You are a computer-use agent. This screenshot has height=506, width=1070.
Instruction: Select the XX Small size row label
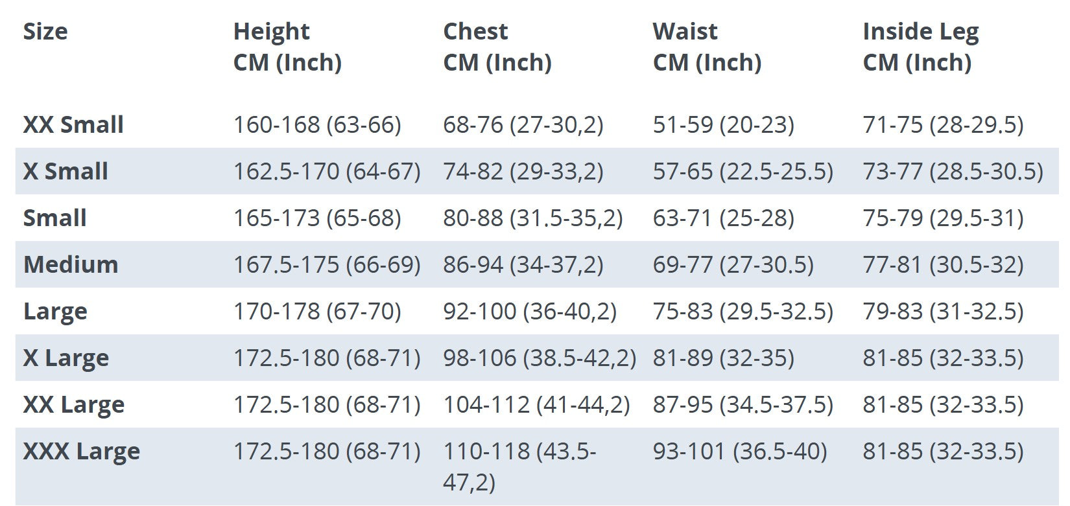click(73, 124)
